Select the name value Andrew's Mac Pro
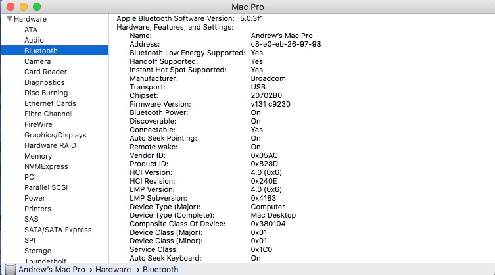The height and width of the screenshot is (275, 495). pyautogui.click(x=281, y=36)
